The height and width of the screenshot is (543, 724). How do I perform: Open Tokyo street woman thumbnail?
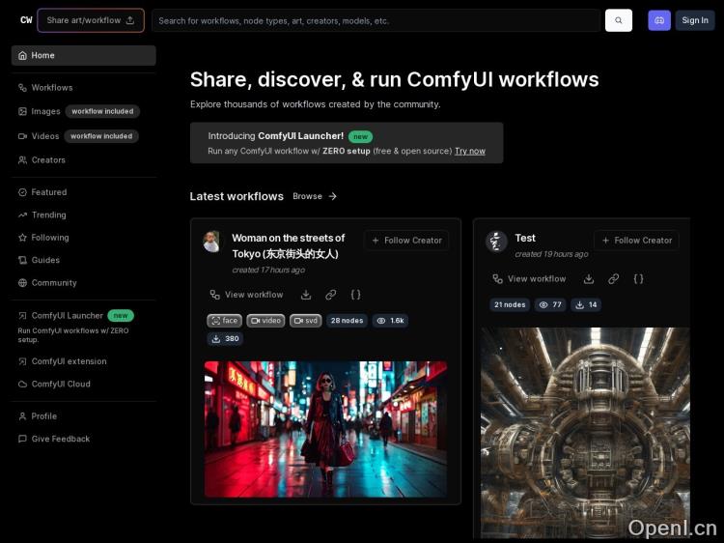click(x=325, y=429)
